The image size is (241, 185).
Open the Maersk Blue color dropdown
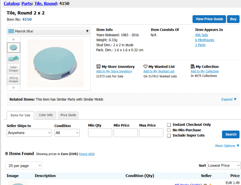49,31
